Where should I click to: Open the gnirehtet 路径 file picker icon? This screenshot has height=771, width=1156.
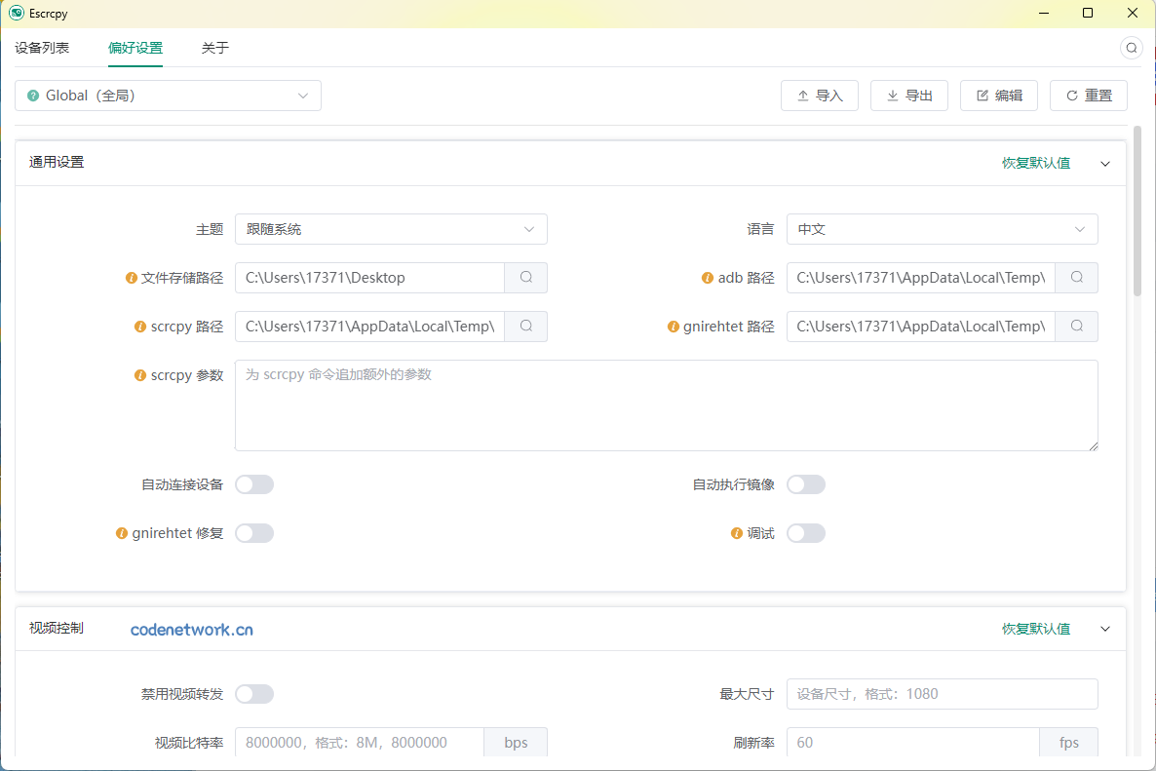1076,326
